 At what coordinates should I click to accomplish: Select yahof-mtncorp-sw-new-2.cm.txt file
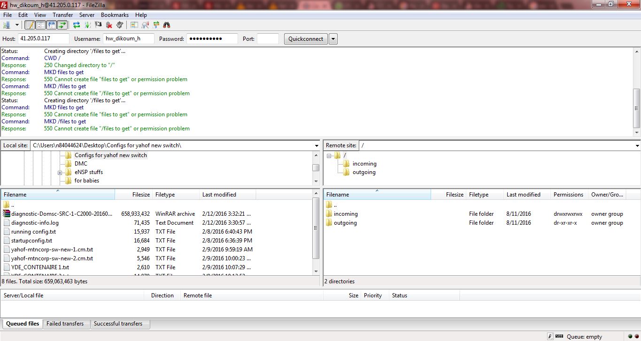52,258
